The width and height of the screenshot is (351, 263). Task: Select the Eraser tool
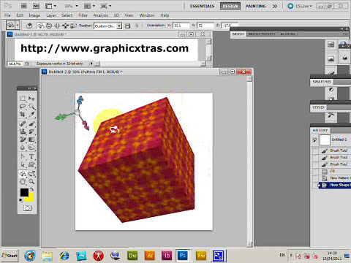[23, 140]
